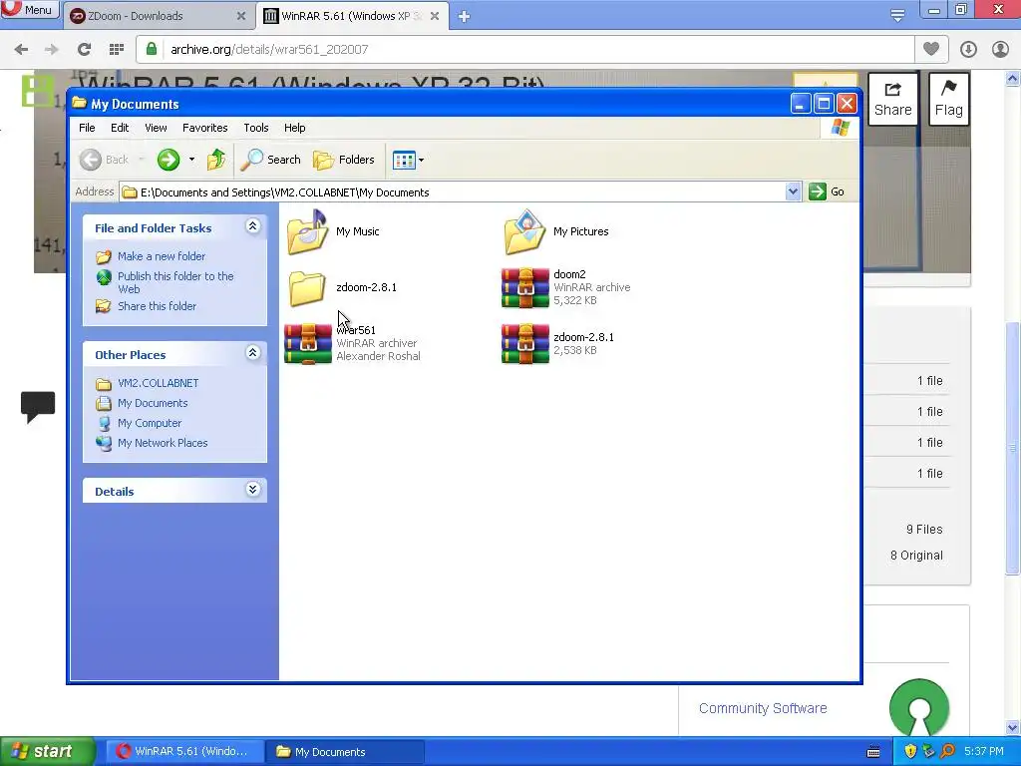Select the zdoom-2.8.1 archive file icon

pos(524,344)
